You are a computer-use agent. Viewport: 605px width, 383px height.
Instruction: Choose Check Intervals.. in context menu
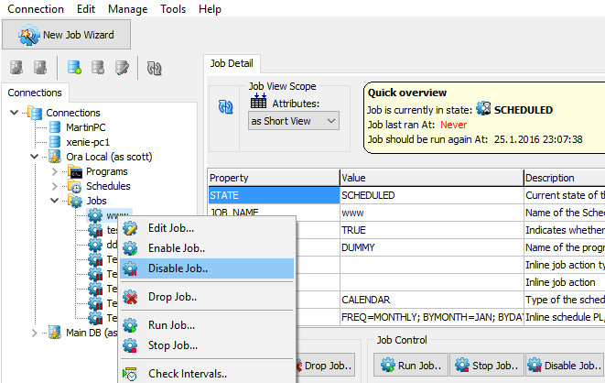pyautogui.click(x=207, y=374)
